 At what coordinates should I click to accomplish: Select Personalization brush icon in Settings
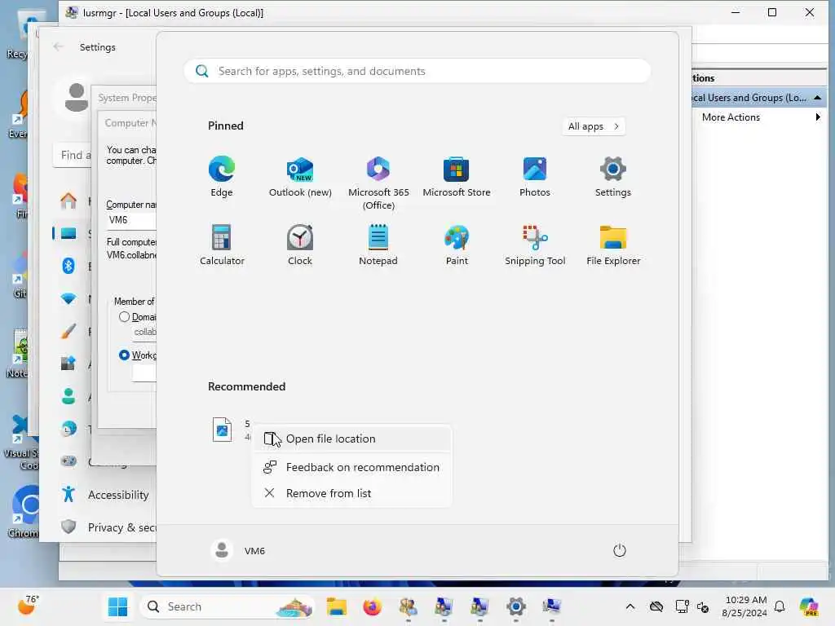tap(68, 331)
